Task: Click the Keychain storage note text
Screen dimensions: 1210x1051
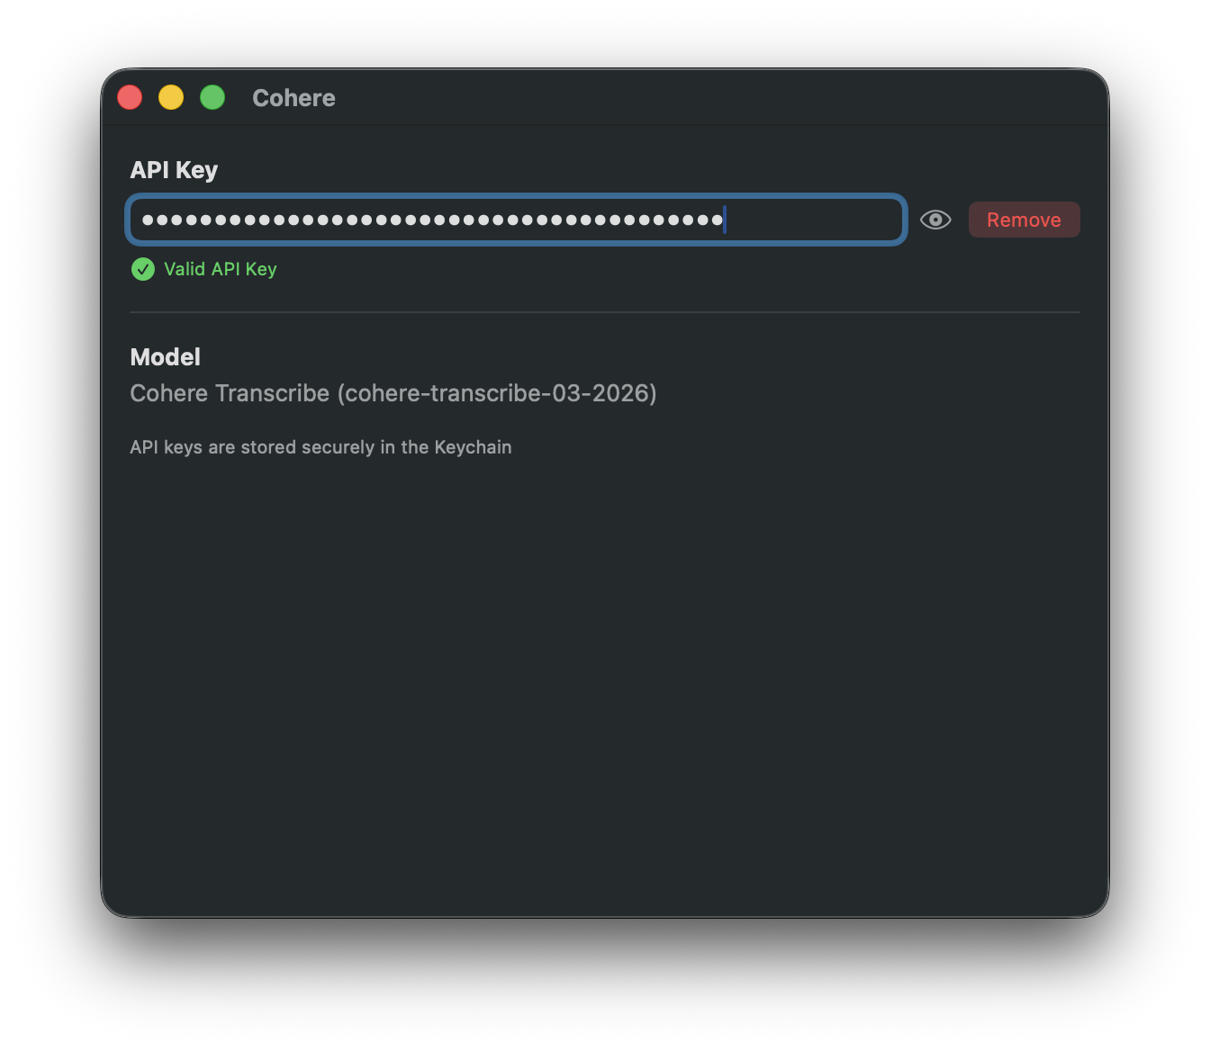Action: 321,447
